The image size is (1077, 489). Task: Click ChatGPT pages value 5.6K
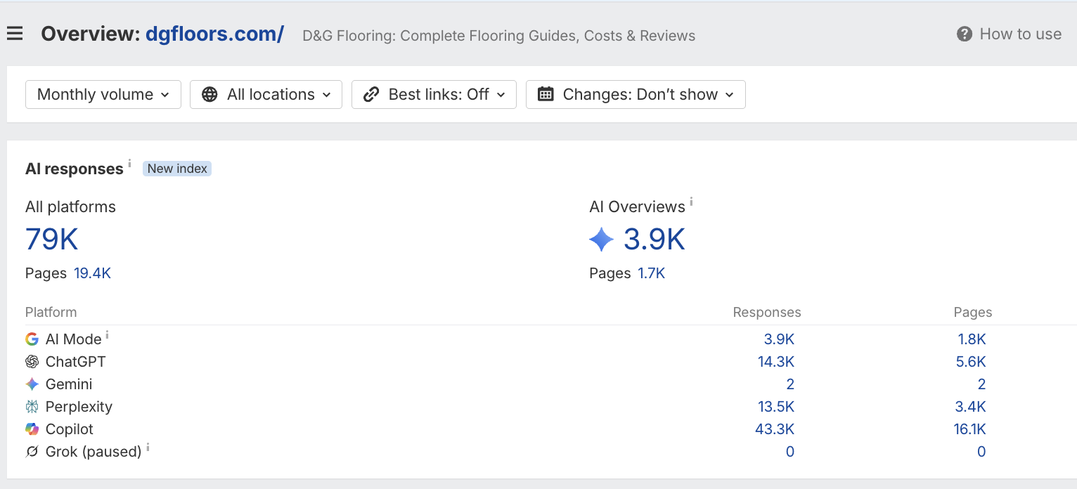970,362
